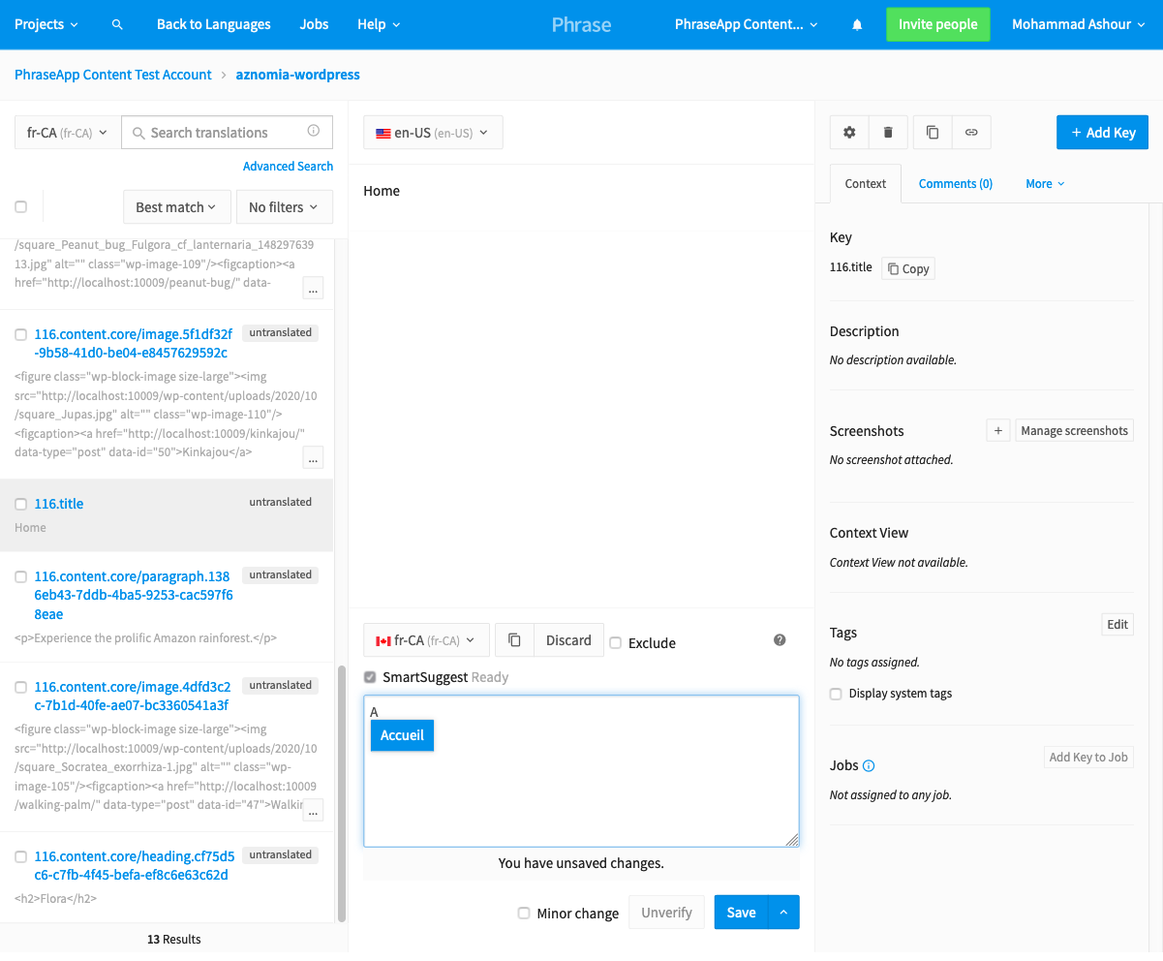Enable the Exclude checkbox
The width and height of the screenshot is (1163, 961).
[x=618, y=641]
